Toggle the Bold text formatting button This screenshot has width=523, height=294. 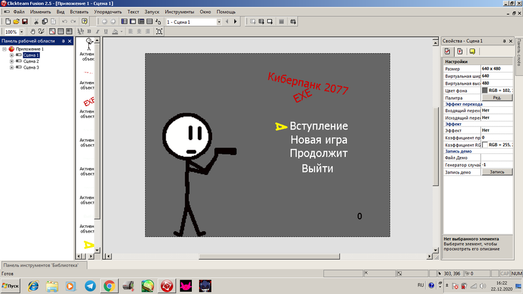point(89,31)
